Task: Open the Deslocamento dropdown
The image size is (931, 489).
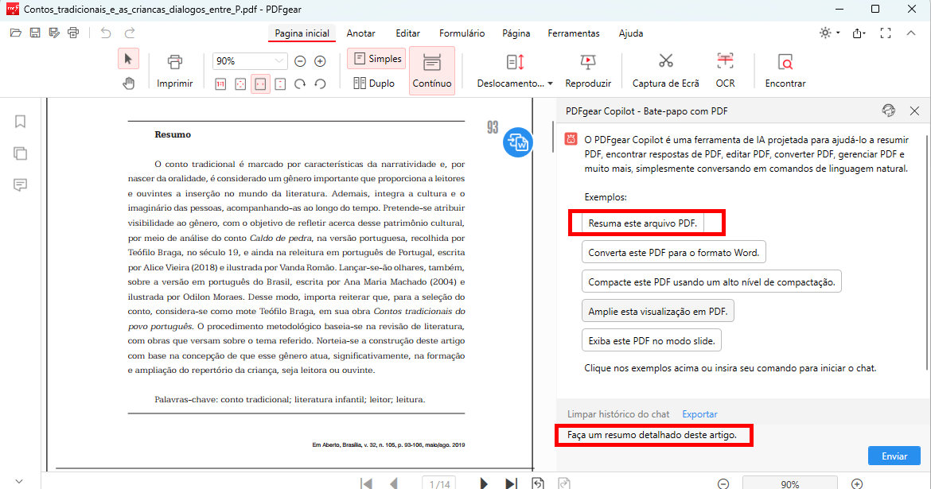Action: click(512, 70)
